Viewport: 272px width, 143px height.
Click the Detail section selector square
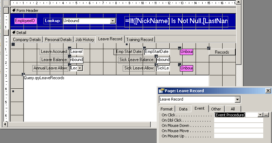(6, 33)
